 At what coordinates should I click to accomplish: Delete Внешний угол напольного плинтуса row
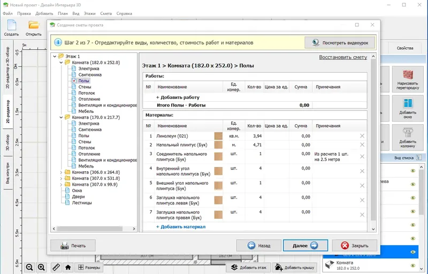[362, 186]
